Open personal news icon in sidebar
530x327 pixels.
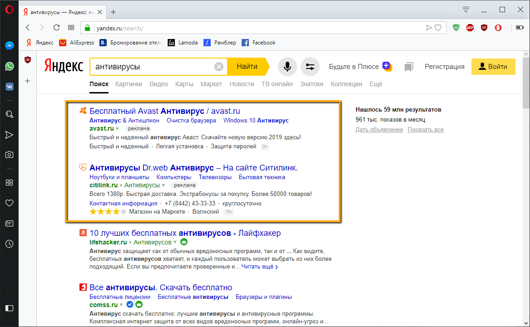pyautogui.click(x=10, y=224)
